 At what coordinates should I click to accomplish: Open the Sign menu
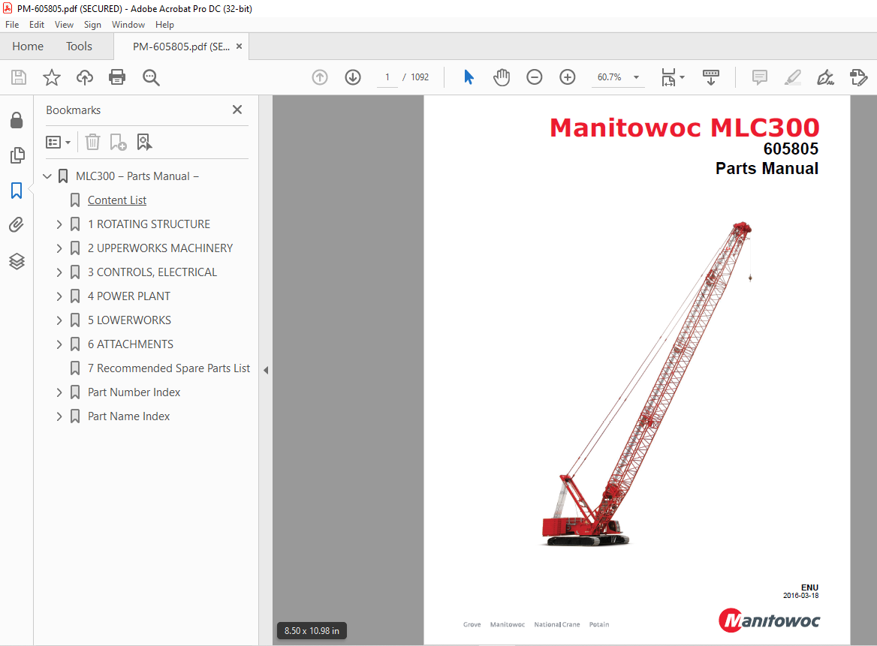tap(92, 25)
